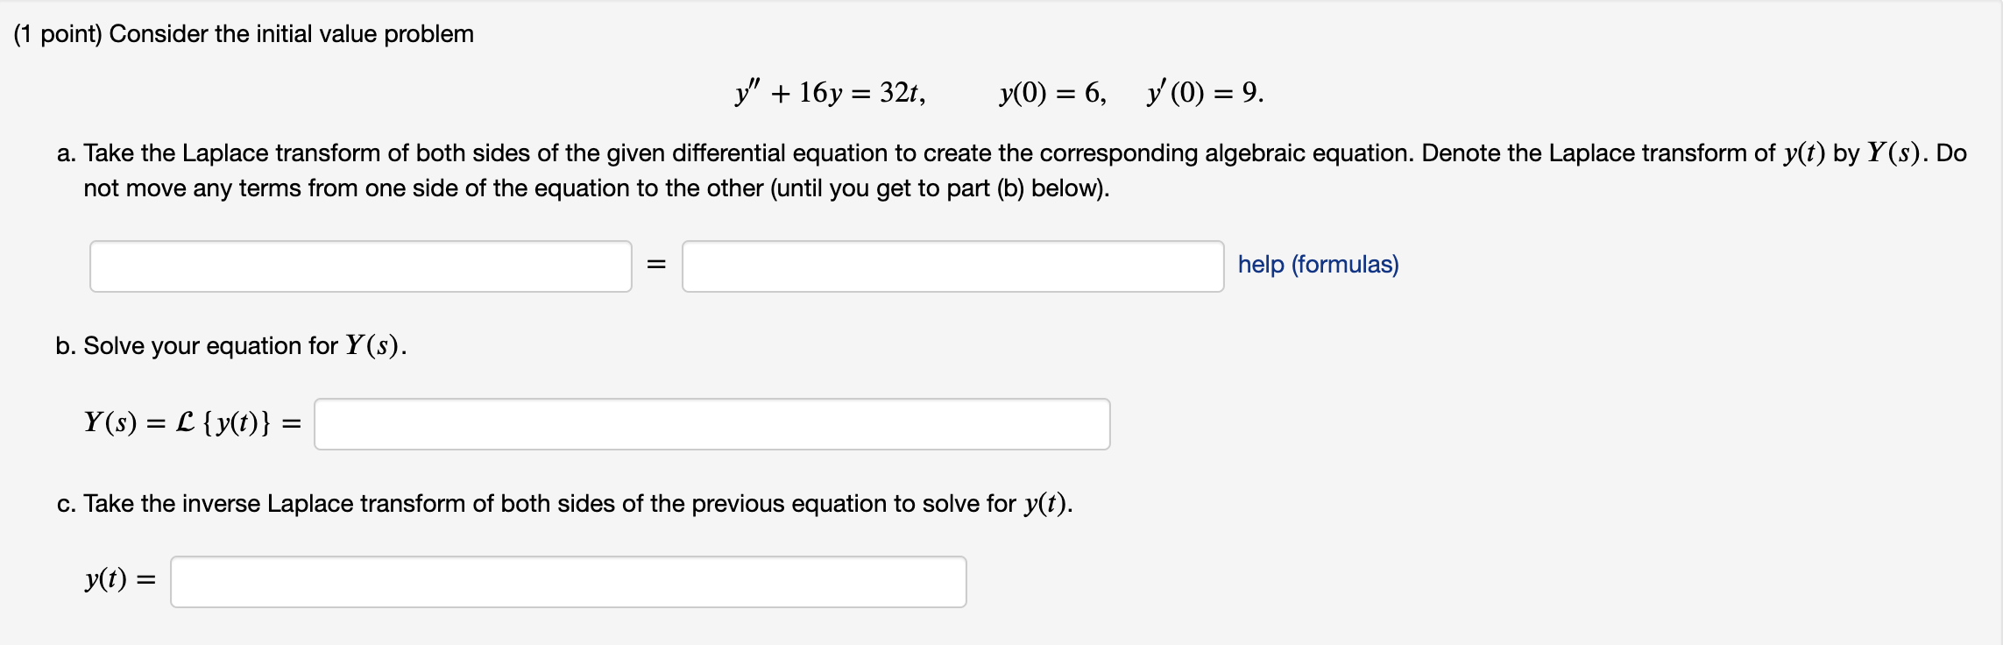Click the equals sign between the part (a) boxes
Screen dimensions: 2003x645
[x=655, y=265]
